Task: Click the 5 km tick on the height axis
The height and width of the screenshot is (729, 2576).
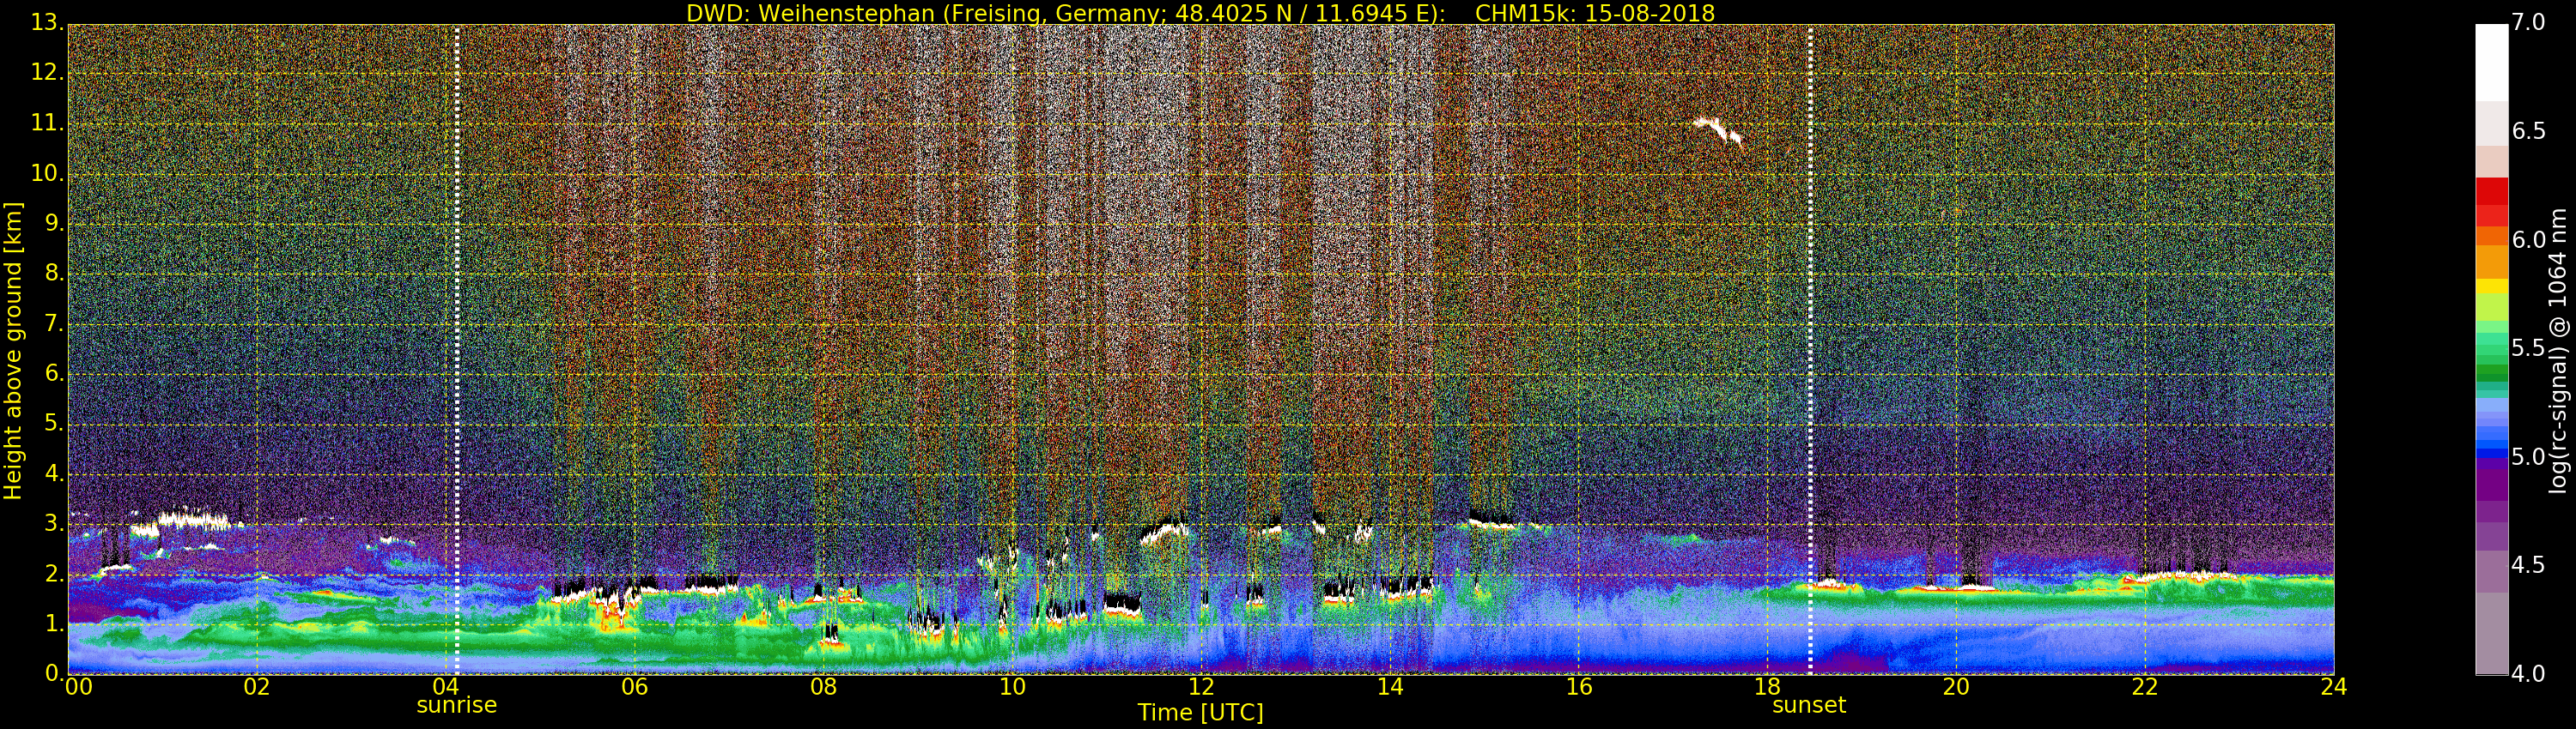Action: pos(53,425)
